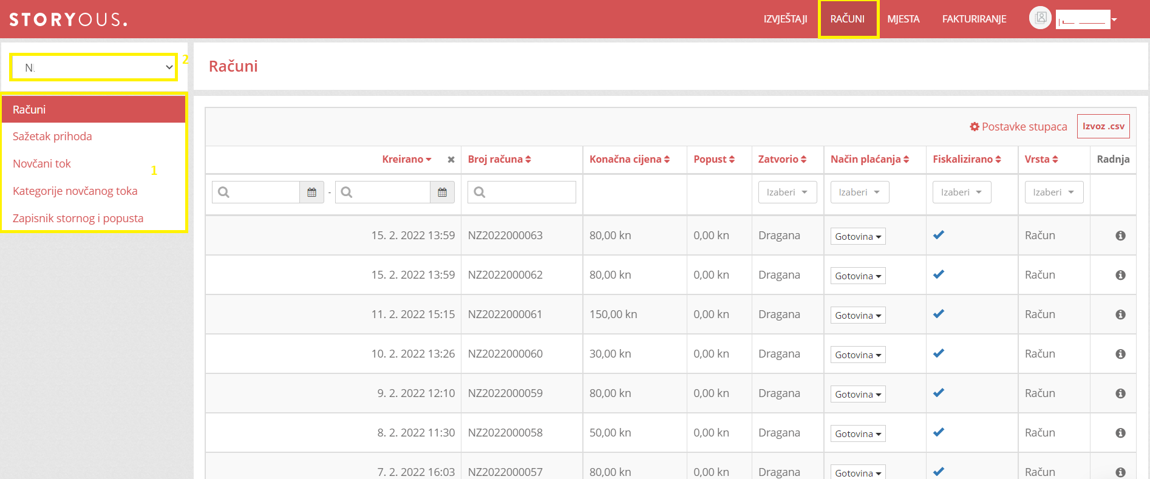This screenshot has height=479, width=1150.
Task: Go to IZVJEŠTAJI in top navigation
Action: [x=785, y=19]
